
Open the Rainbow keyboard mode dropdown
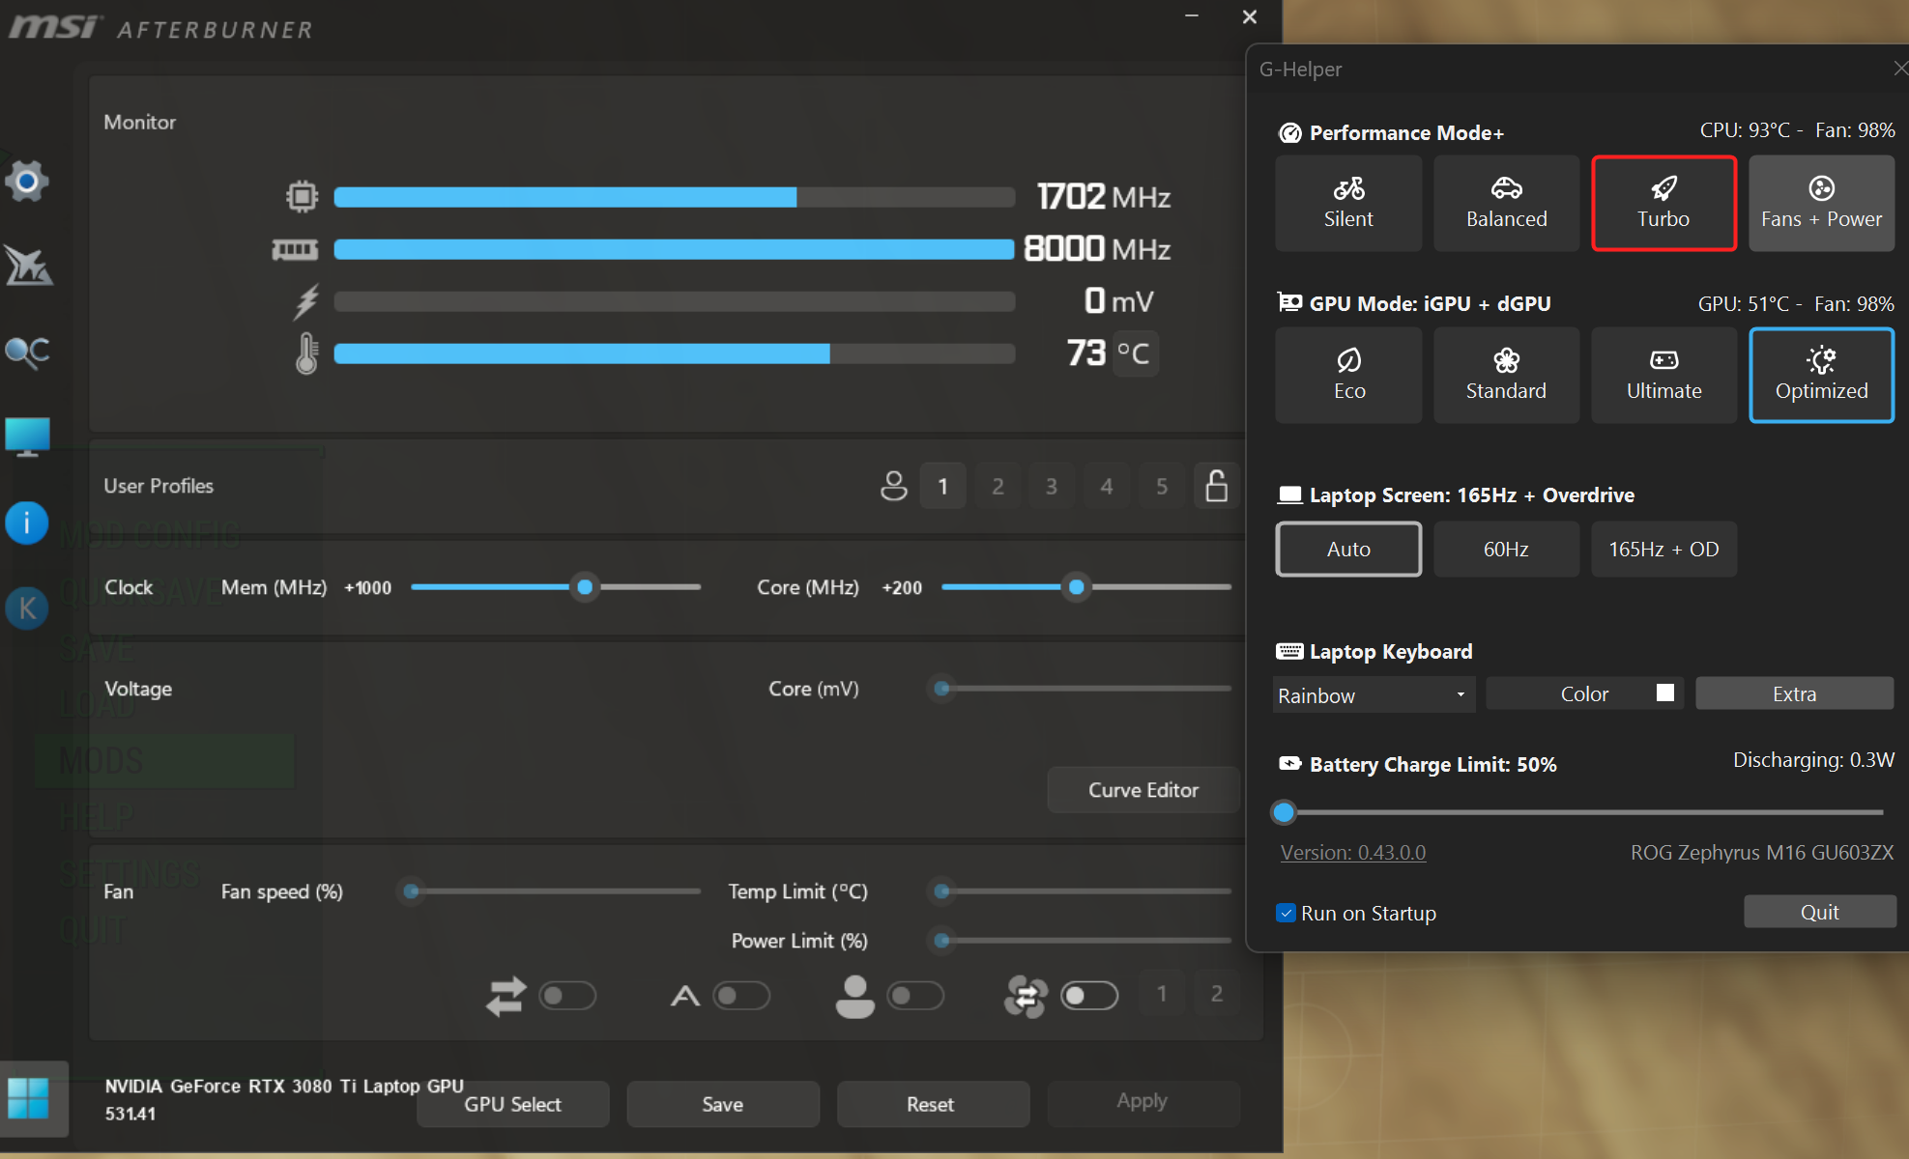(x=1373, y=694)
